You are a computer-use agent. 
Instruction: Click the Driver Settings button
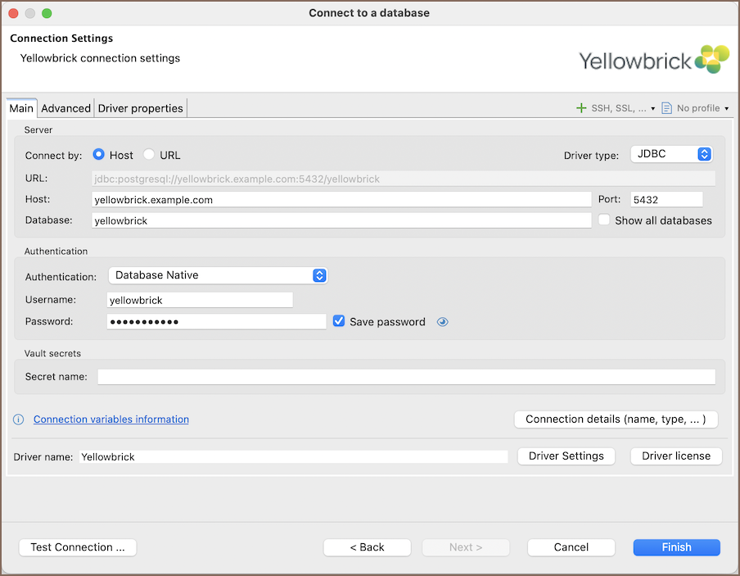(x=566, y=456)
